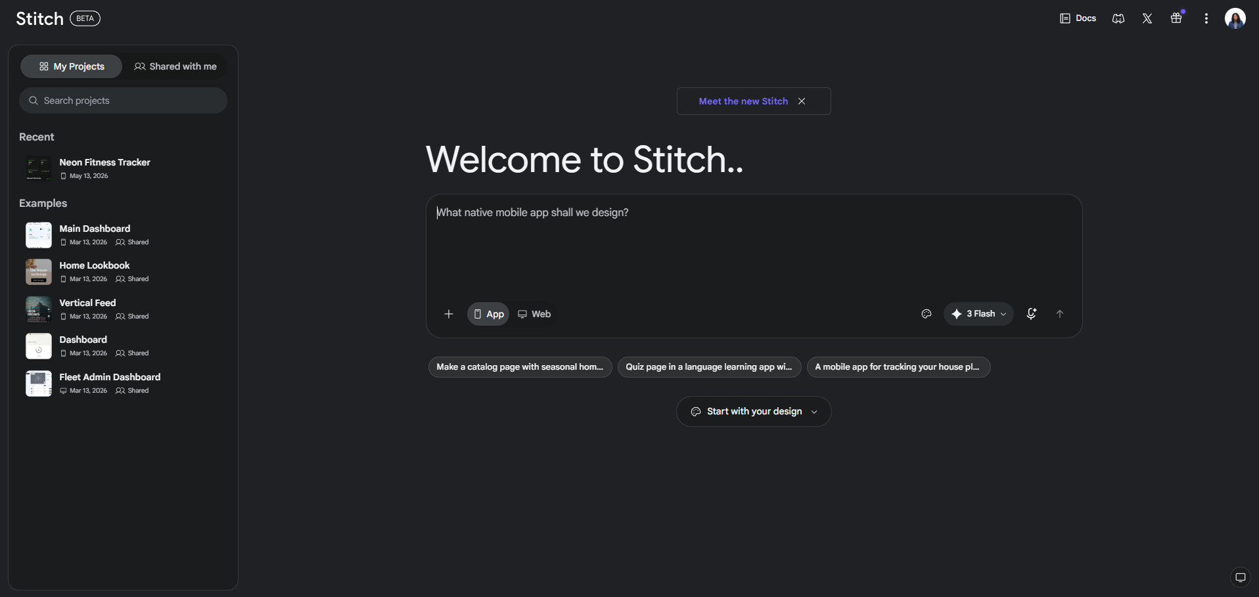
Task: Click the Stitch logo
Action: [39, 18]
